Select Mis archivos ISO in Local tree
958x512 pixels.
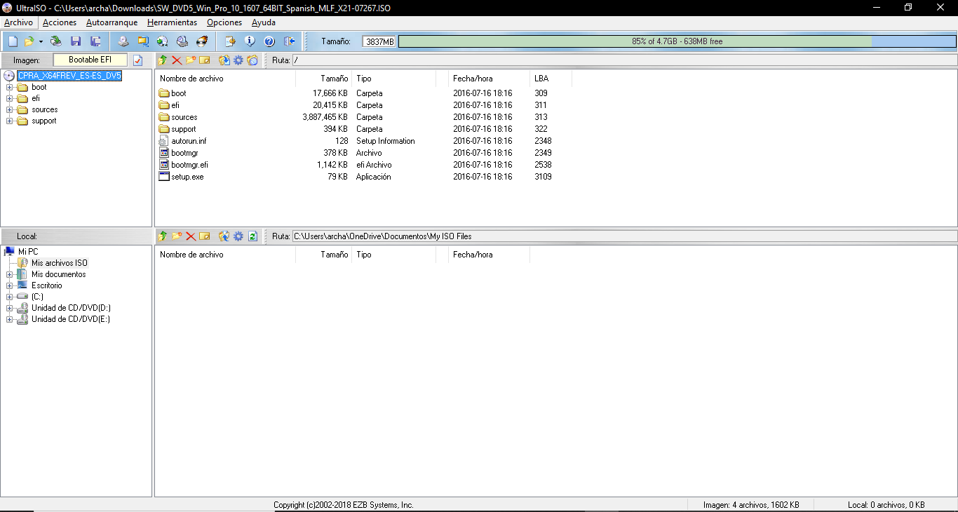60,263
